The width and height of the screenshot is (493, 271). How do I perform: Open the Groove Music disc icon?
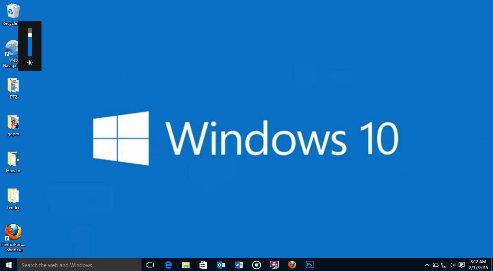[257, 265]
